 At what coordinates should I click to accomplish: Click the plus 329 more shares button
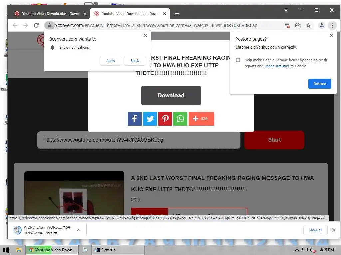[x=201, y=119]
